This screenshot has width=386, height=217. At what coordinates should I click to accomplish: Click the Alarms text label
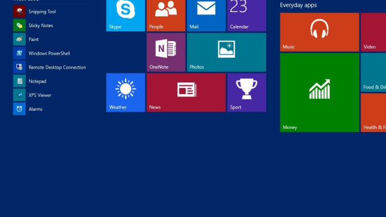point(36,109)
